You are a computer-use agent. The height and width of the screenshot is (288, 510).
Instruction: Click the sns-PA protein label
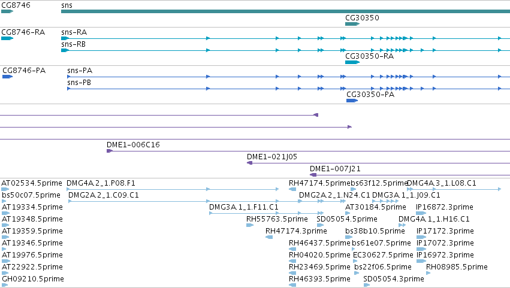tap(80, 71)
